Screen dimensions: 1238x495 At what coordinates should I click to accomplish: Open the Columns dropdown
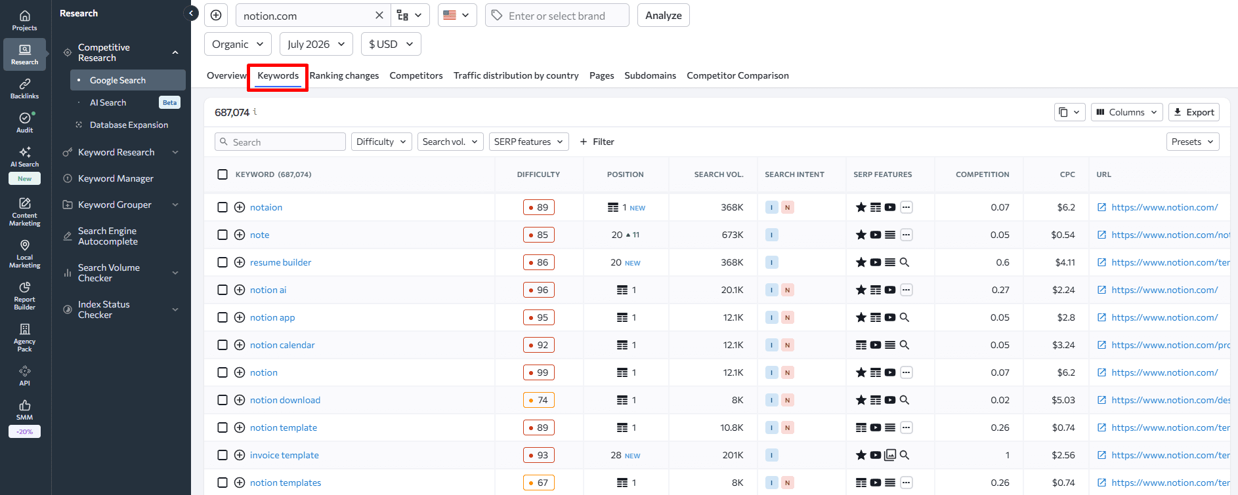click(1127, 112)
